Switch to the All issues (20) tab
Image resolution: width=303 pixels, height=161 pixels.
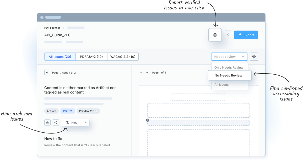(60, 56)
